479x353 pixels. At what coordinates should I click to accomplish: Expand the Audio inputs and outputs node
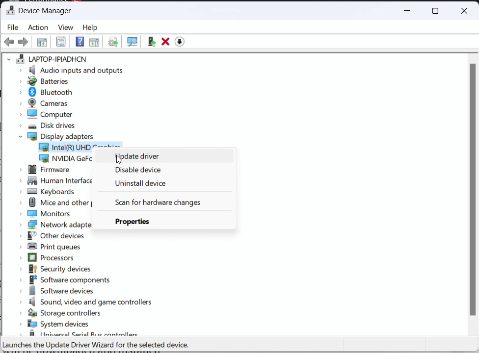point(21,70)
